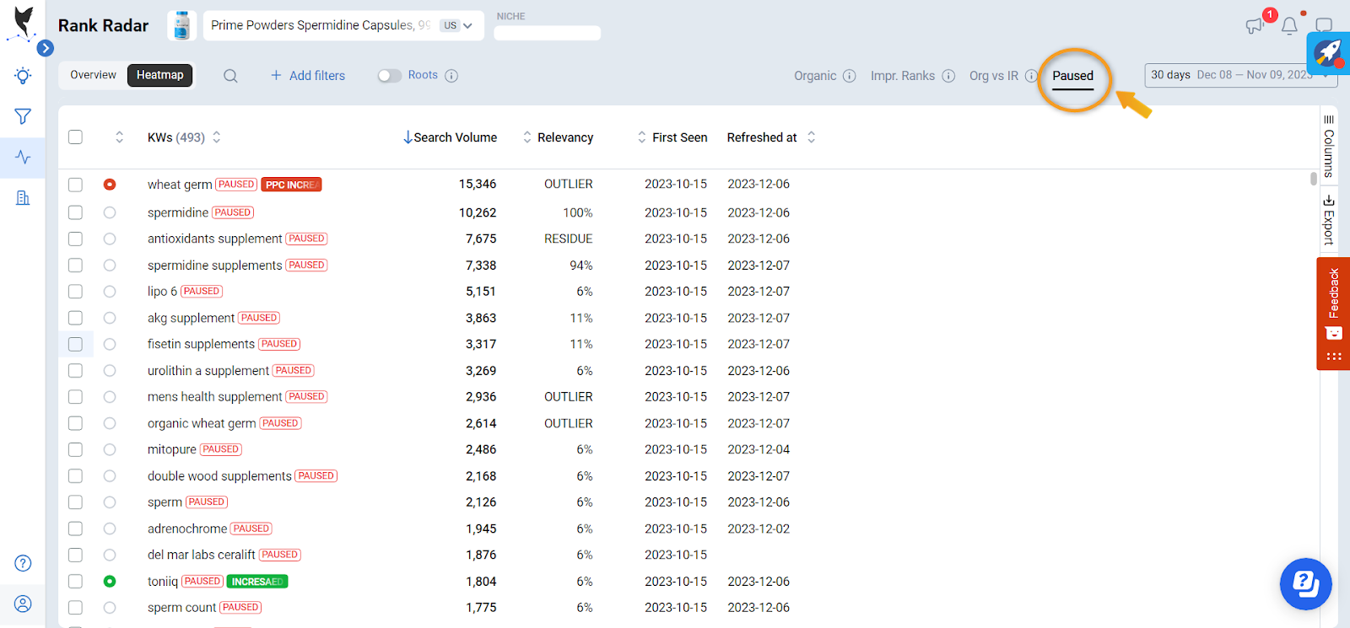This screenshot has height=628, width=1350.
Task: Click the Impr. Ranks info icon
Action: [x=948, y=76]
